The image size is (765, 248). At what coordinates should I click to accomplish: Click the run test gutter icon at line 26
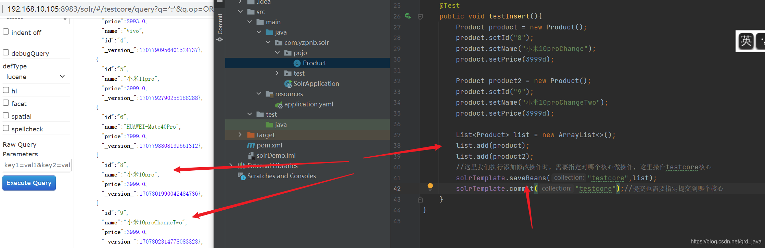coord(408,16)
